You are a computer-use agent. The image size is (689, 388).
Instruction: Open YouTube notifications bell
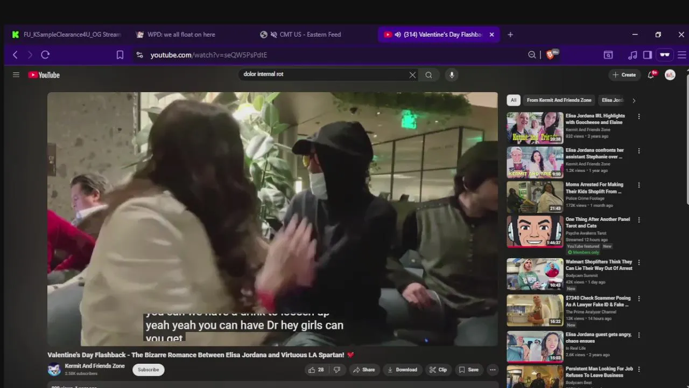(x=651, y=74)
